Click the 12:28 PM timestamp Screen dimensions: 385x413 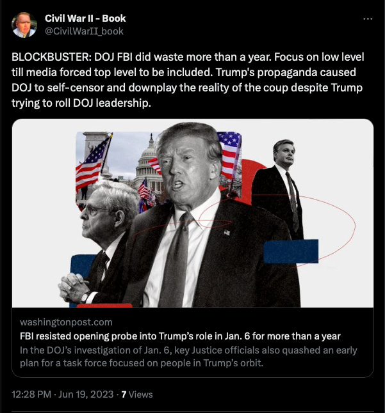(x=31, y=394)
